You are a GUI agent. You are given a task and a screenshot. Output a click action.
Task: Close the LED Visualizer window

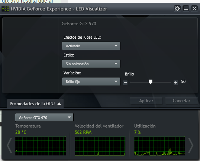(194, 9)
